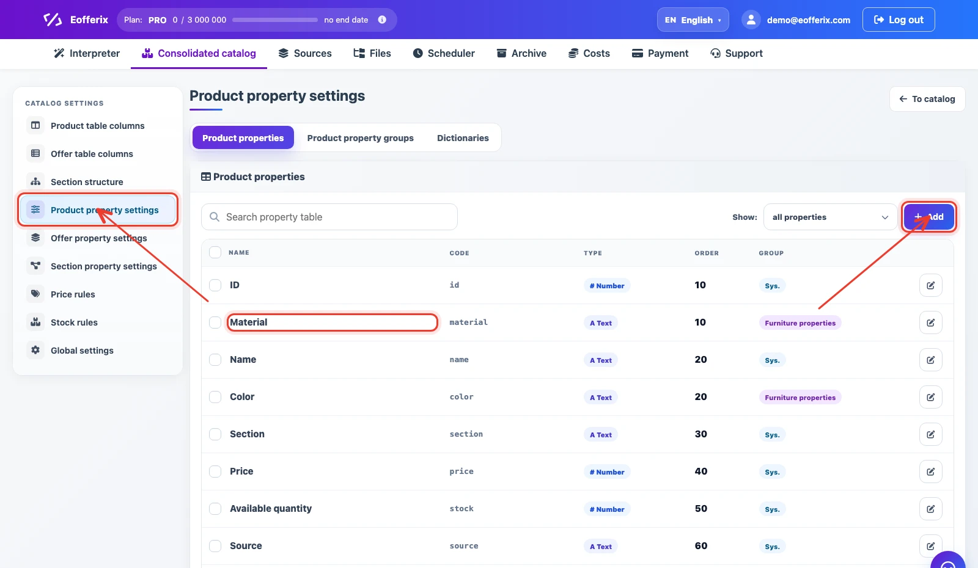The image size is (978, 568).
Task: Click the Log out button
Action: [899, 20]
